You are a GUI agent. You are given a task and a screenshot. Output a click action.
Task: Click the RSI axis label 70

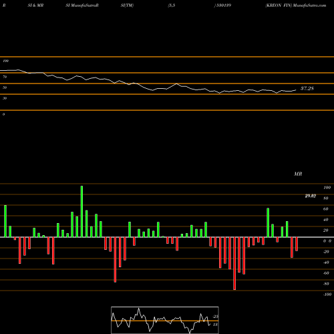tap(5, 77)
